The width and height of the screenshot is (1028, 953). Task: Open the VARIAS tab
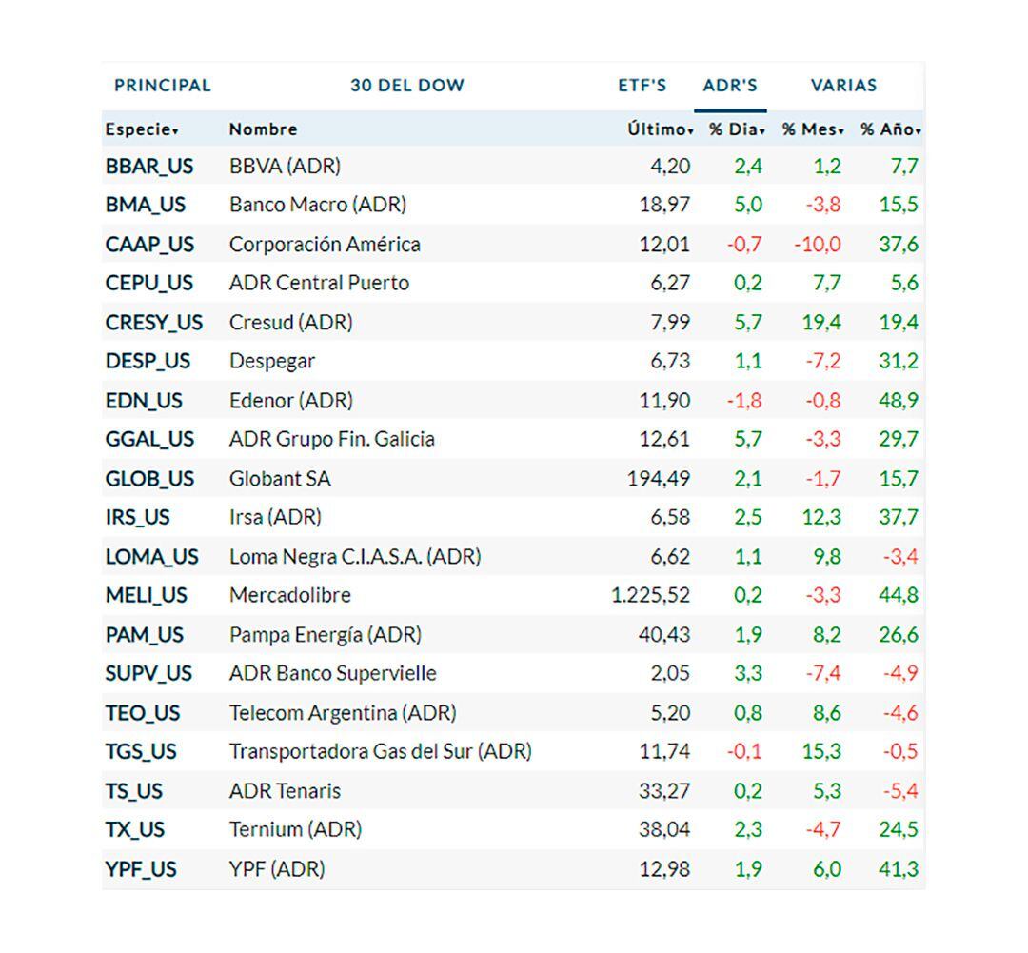click(843, 85)
